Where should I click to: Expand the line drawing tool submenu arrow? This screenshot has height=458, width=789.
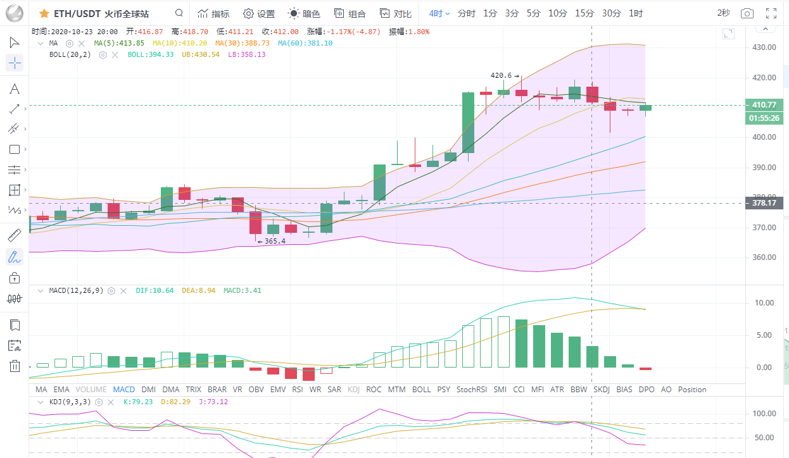pyautogui.click(x=25, y=109)
